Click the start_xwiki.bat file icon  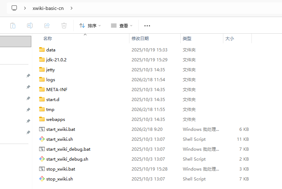pyautogui.click(x=42, y=129)
